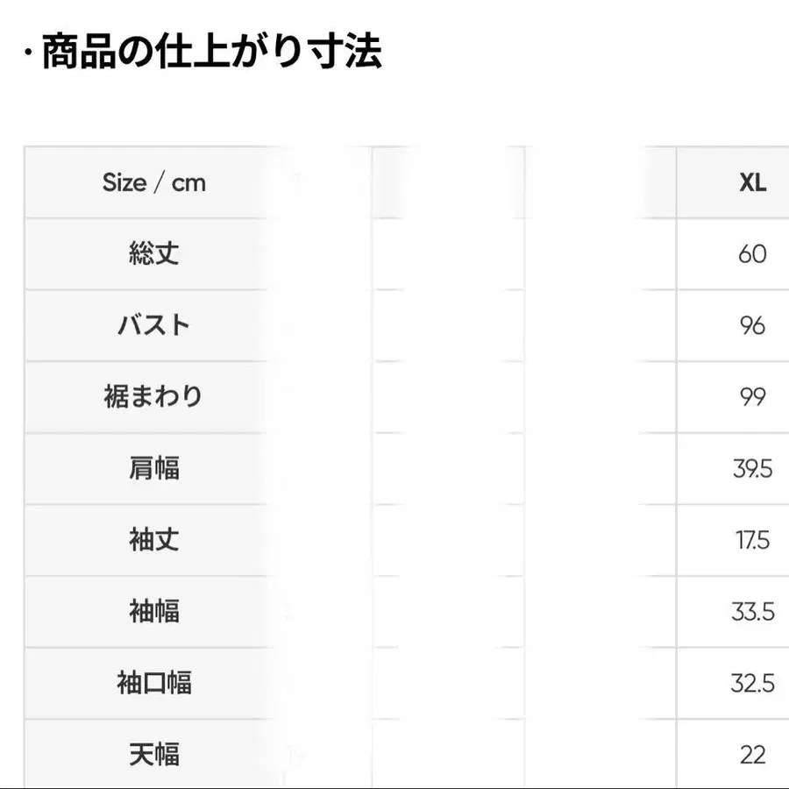Click the バスト row label
Viewport: 789px width, 789px height.
154,324
